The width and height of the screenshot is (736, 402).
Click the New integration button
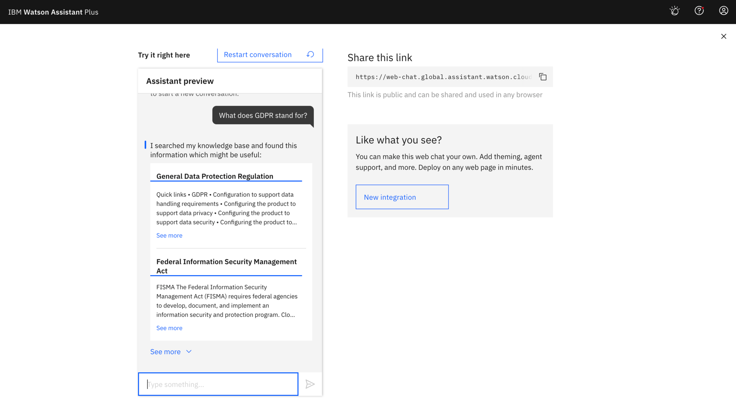(402, 197)
